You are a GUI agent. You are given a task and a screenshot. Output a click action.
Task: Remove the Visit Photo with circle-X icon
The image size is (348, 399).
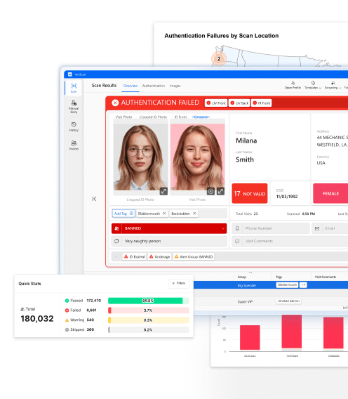[x=210, y=191]
